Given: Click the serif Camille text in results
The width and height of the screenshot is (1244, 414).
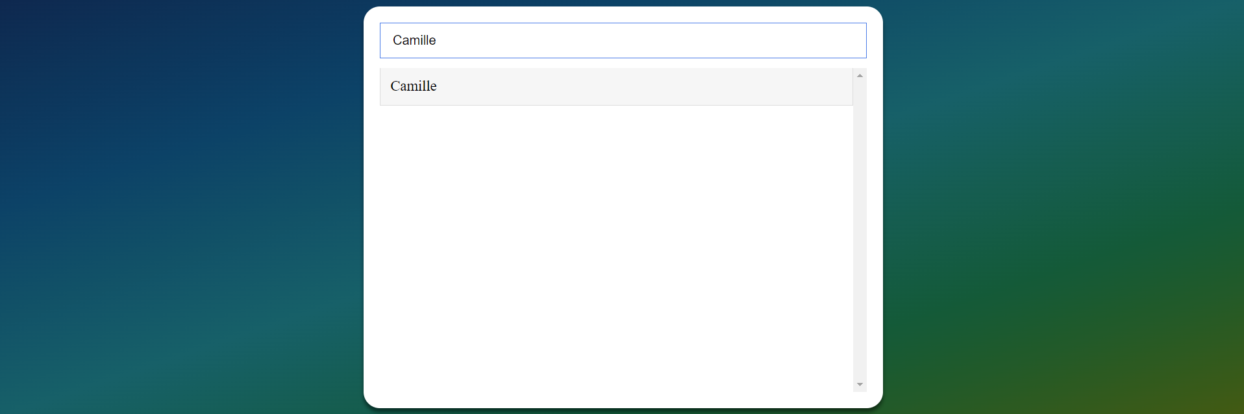Looking at the screenshot, I should [414, 86].
